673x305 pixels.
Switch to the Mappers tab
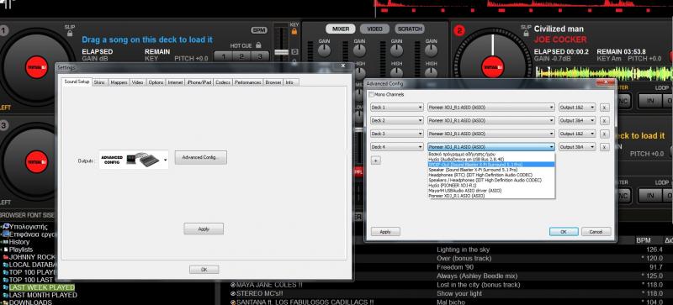[119, 82]
